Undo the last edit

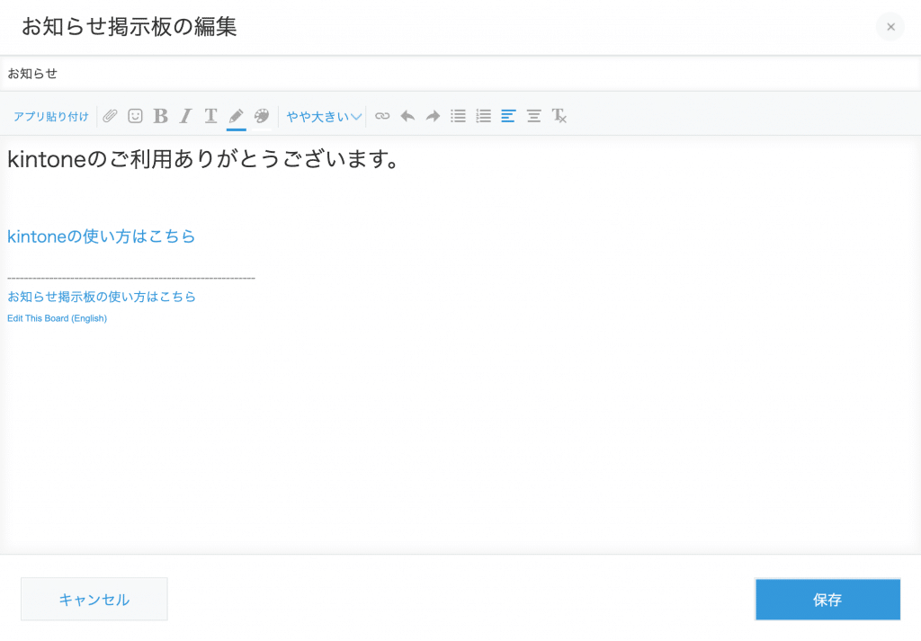pyautogui.click(x=407, y=116)
